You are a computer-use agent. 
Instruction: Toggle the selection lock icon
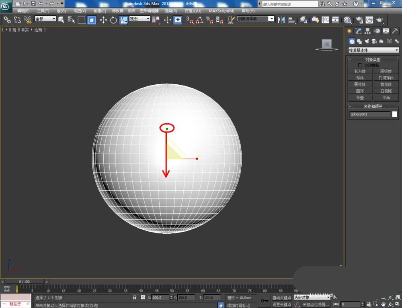pyautogui.click(x=135, y=298)
